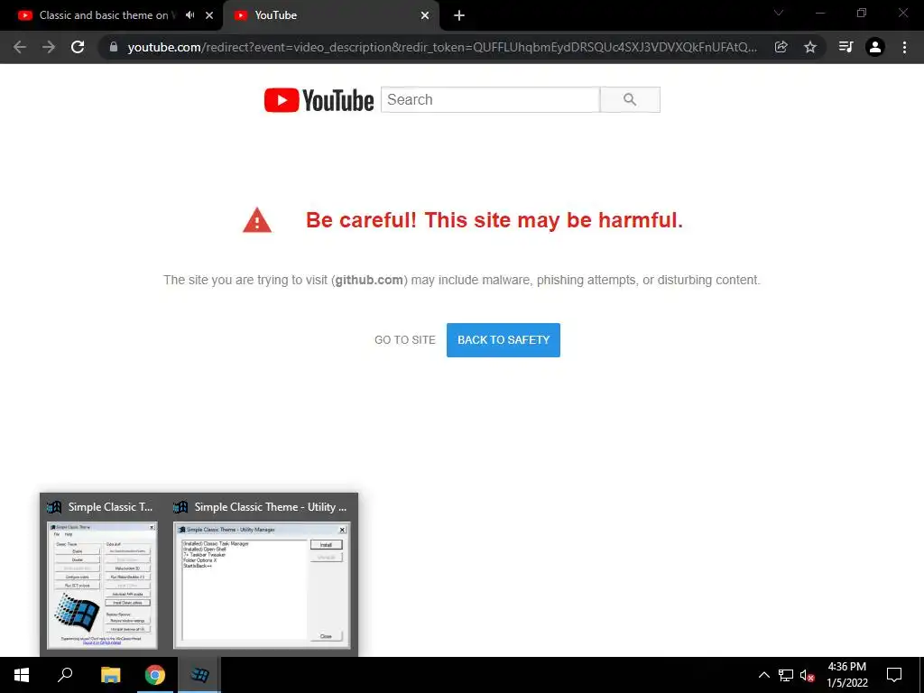Expand the tab search chevron
This screenshot has height=693, width=924.
(779, 13)
